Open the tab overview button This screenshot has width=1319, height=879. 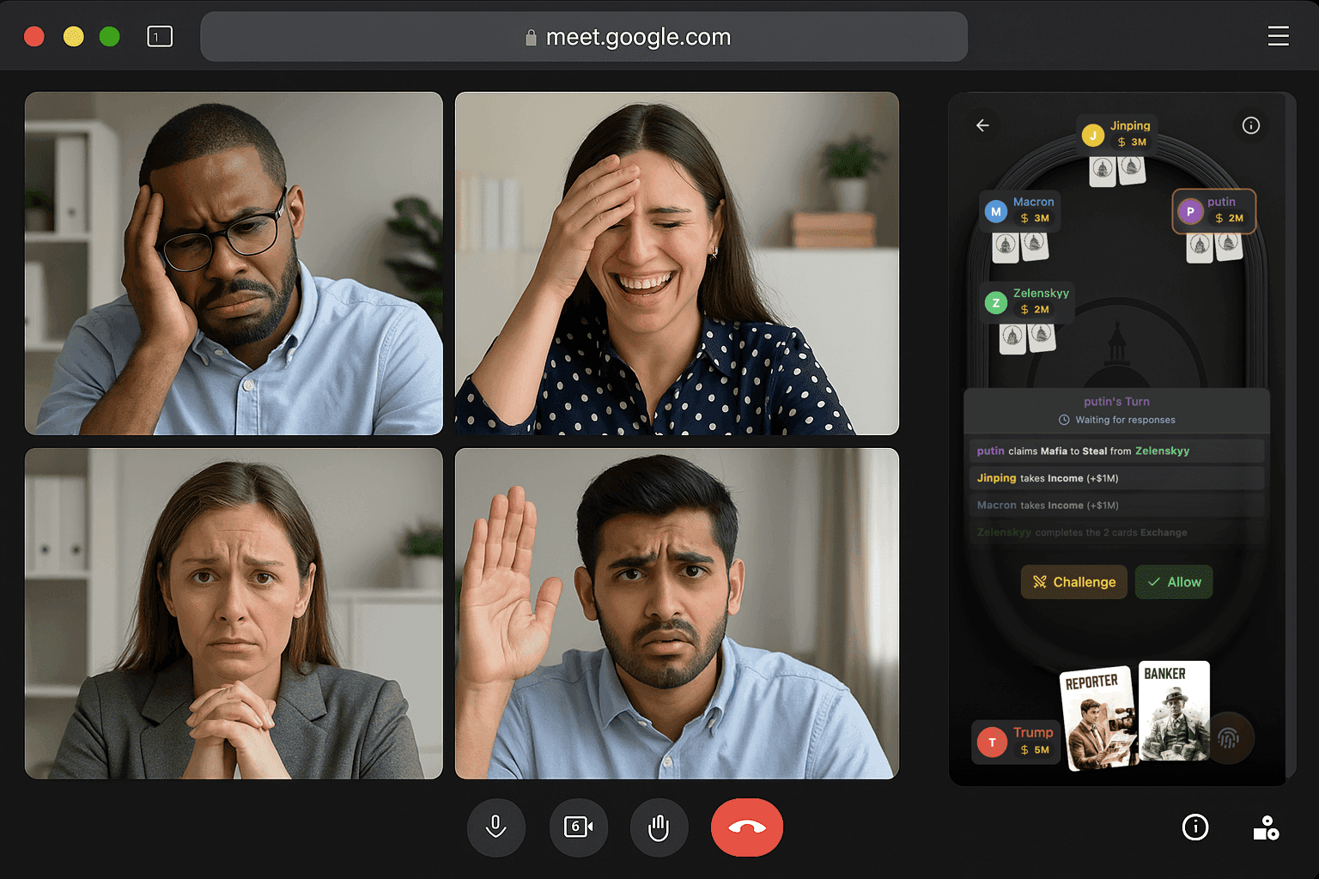160,36
